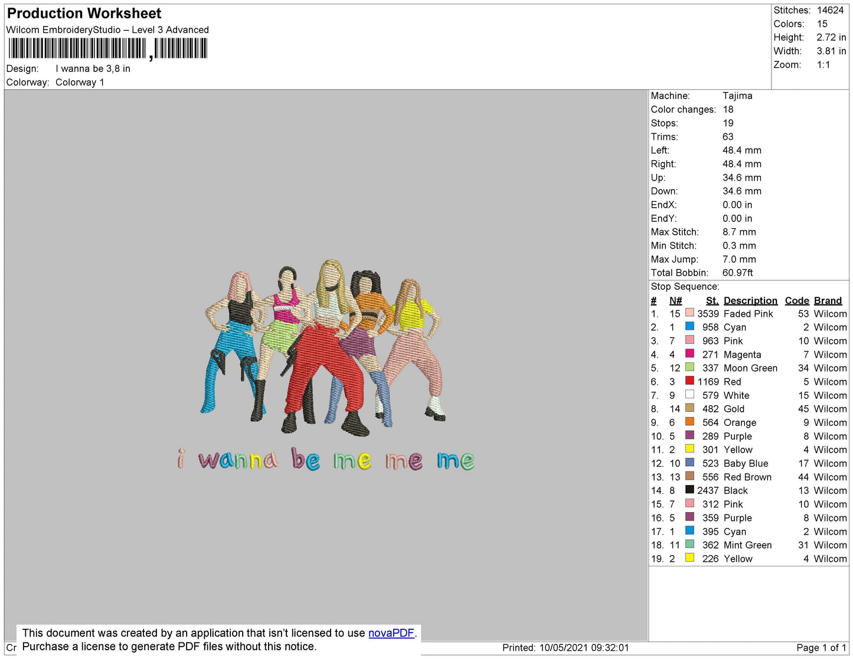Screen dimensions: 853x659
Task: Click the Max Jump value 7.0 mm
Action: coord(739,259)
